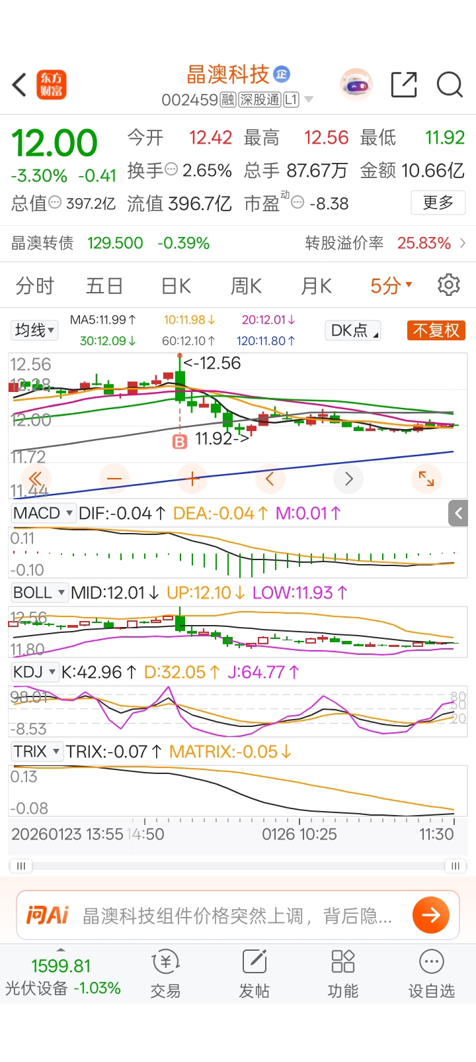Viewport: 476px width, 1062px height.
Task: Tap the fast-rewind double-arrow chart button
Action: (x=36, y=479)
